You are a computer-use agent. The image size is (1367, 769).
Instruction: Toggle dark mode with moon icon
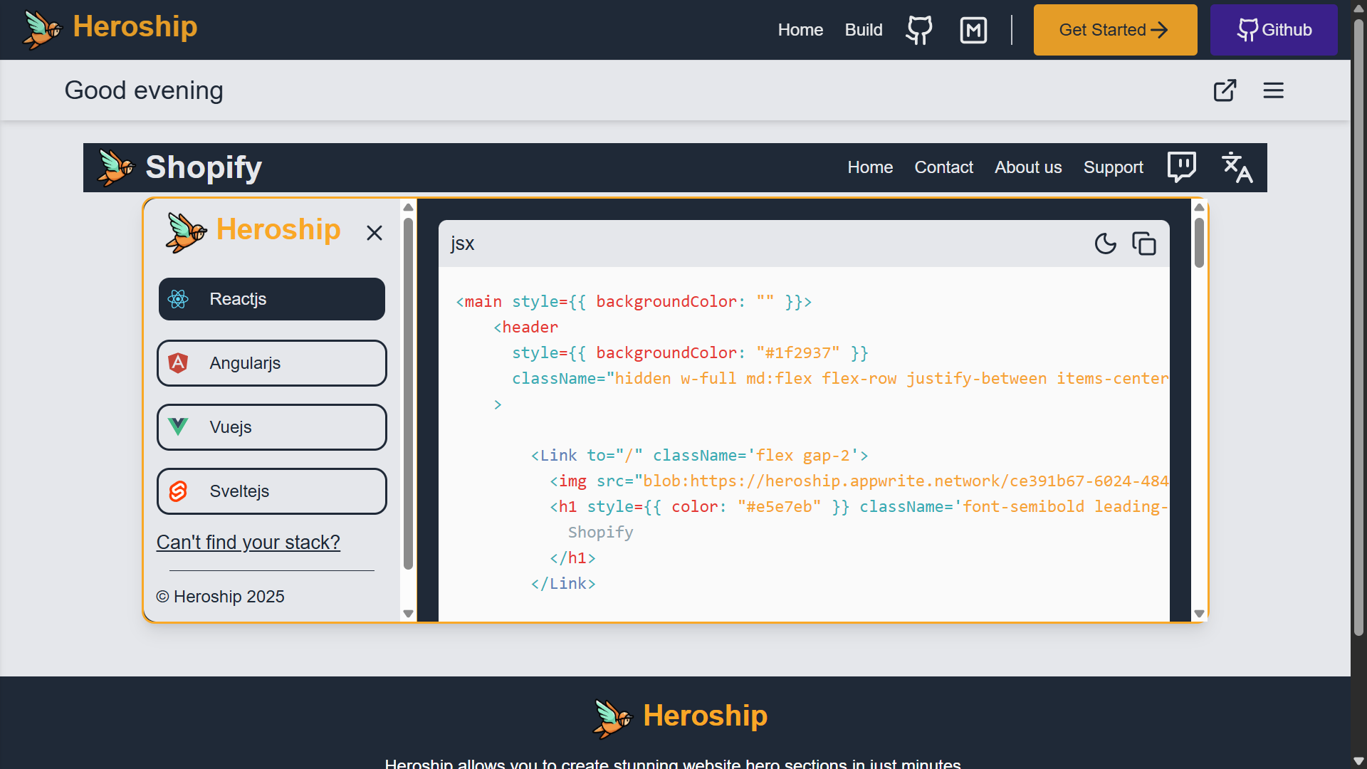tap(1105, 244)
